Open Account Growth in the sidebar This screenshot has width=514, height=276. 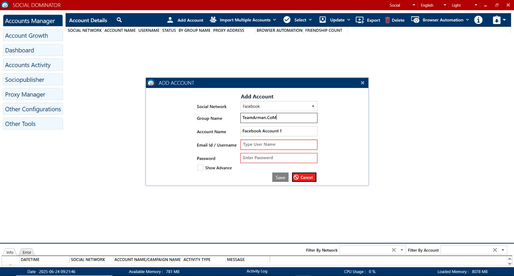pyautogui.click(x=33, y=35)
